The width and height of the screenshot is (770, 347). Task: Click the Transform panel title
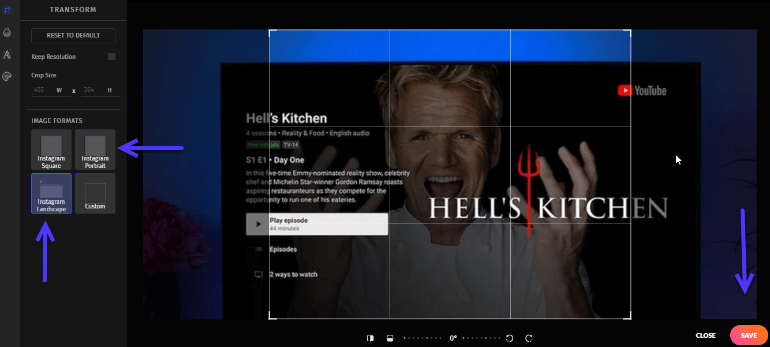pos(73,10)
